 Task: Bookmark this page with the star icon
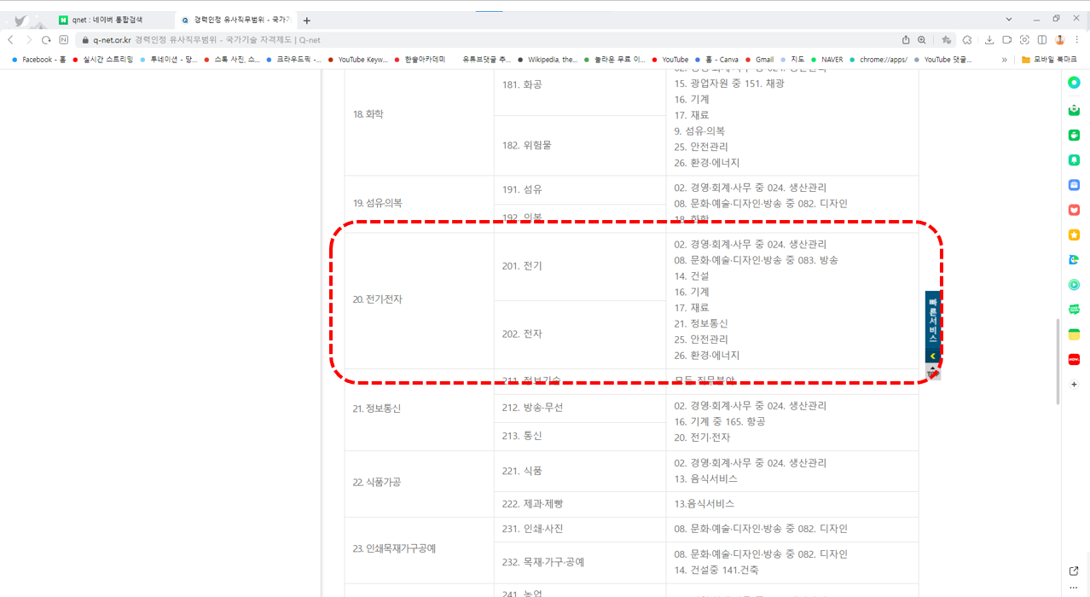click(947, 40)
